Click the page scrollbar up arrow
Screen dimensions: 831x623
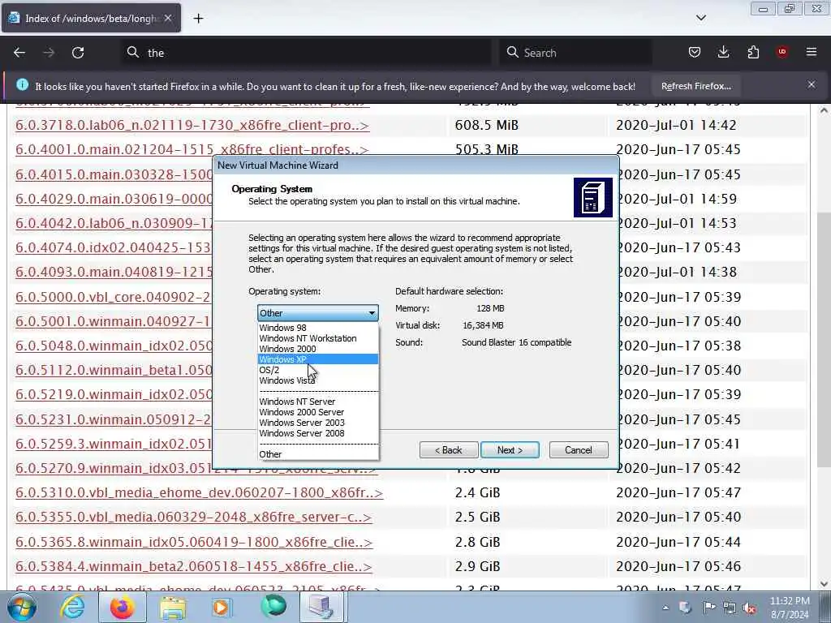point(824,110)
